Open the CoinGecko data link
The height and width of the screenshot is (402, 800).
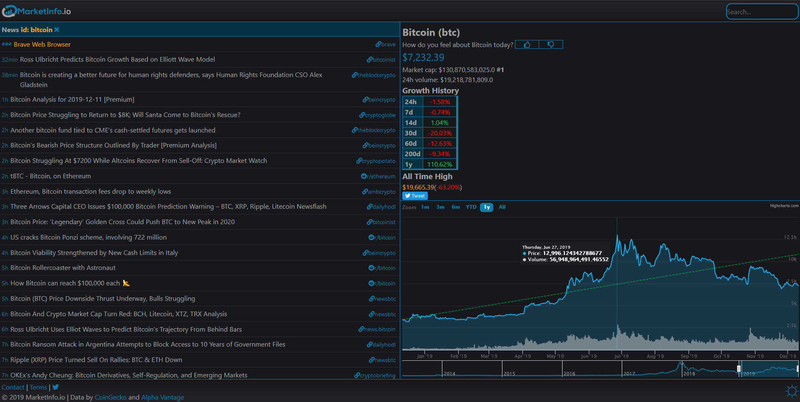point(111,397)
